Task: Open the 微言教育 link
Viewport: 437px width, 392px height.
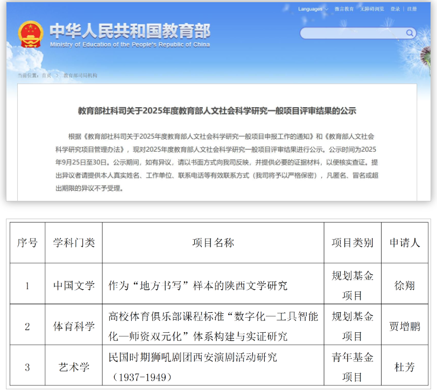Action: coord(344,9)
